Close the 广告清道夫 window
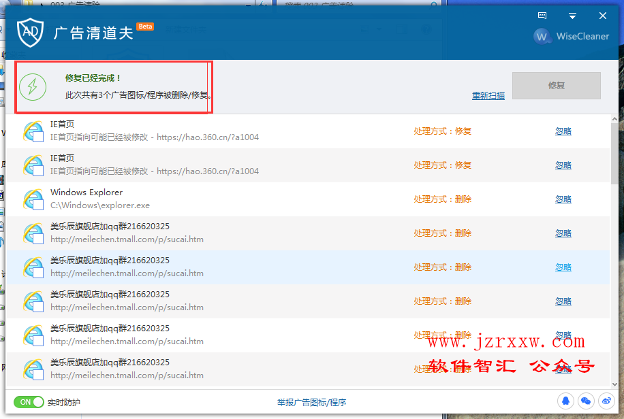The image size is (624, 419). coord(602,16)
